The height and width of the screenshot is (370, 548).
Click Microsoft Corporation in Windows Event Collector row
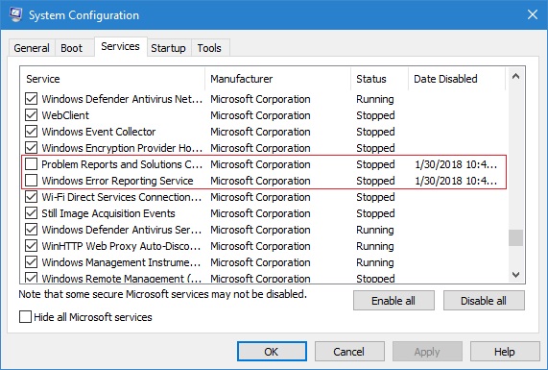tap(260, 132)
